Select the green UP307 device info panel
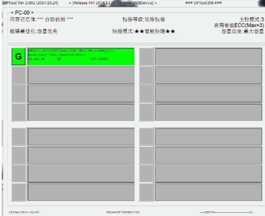The height and width of the screenshot is (216, 265). click(x=81, y=57)
